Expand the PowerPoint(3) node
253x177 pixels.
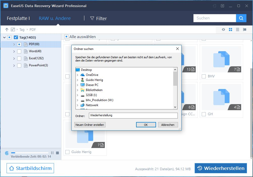point(14,66)
